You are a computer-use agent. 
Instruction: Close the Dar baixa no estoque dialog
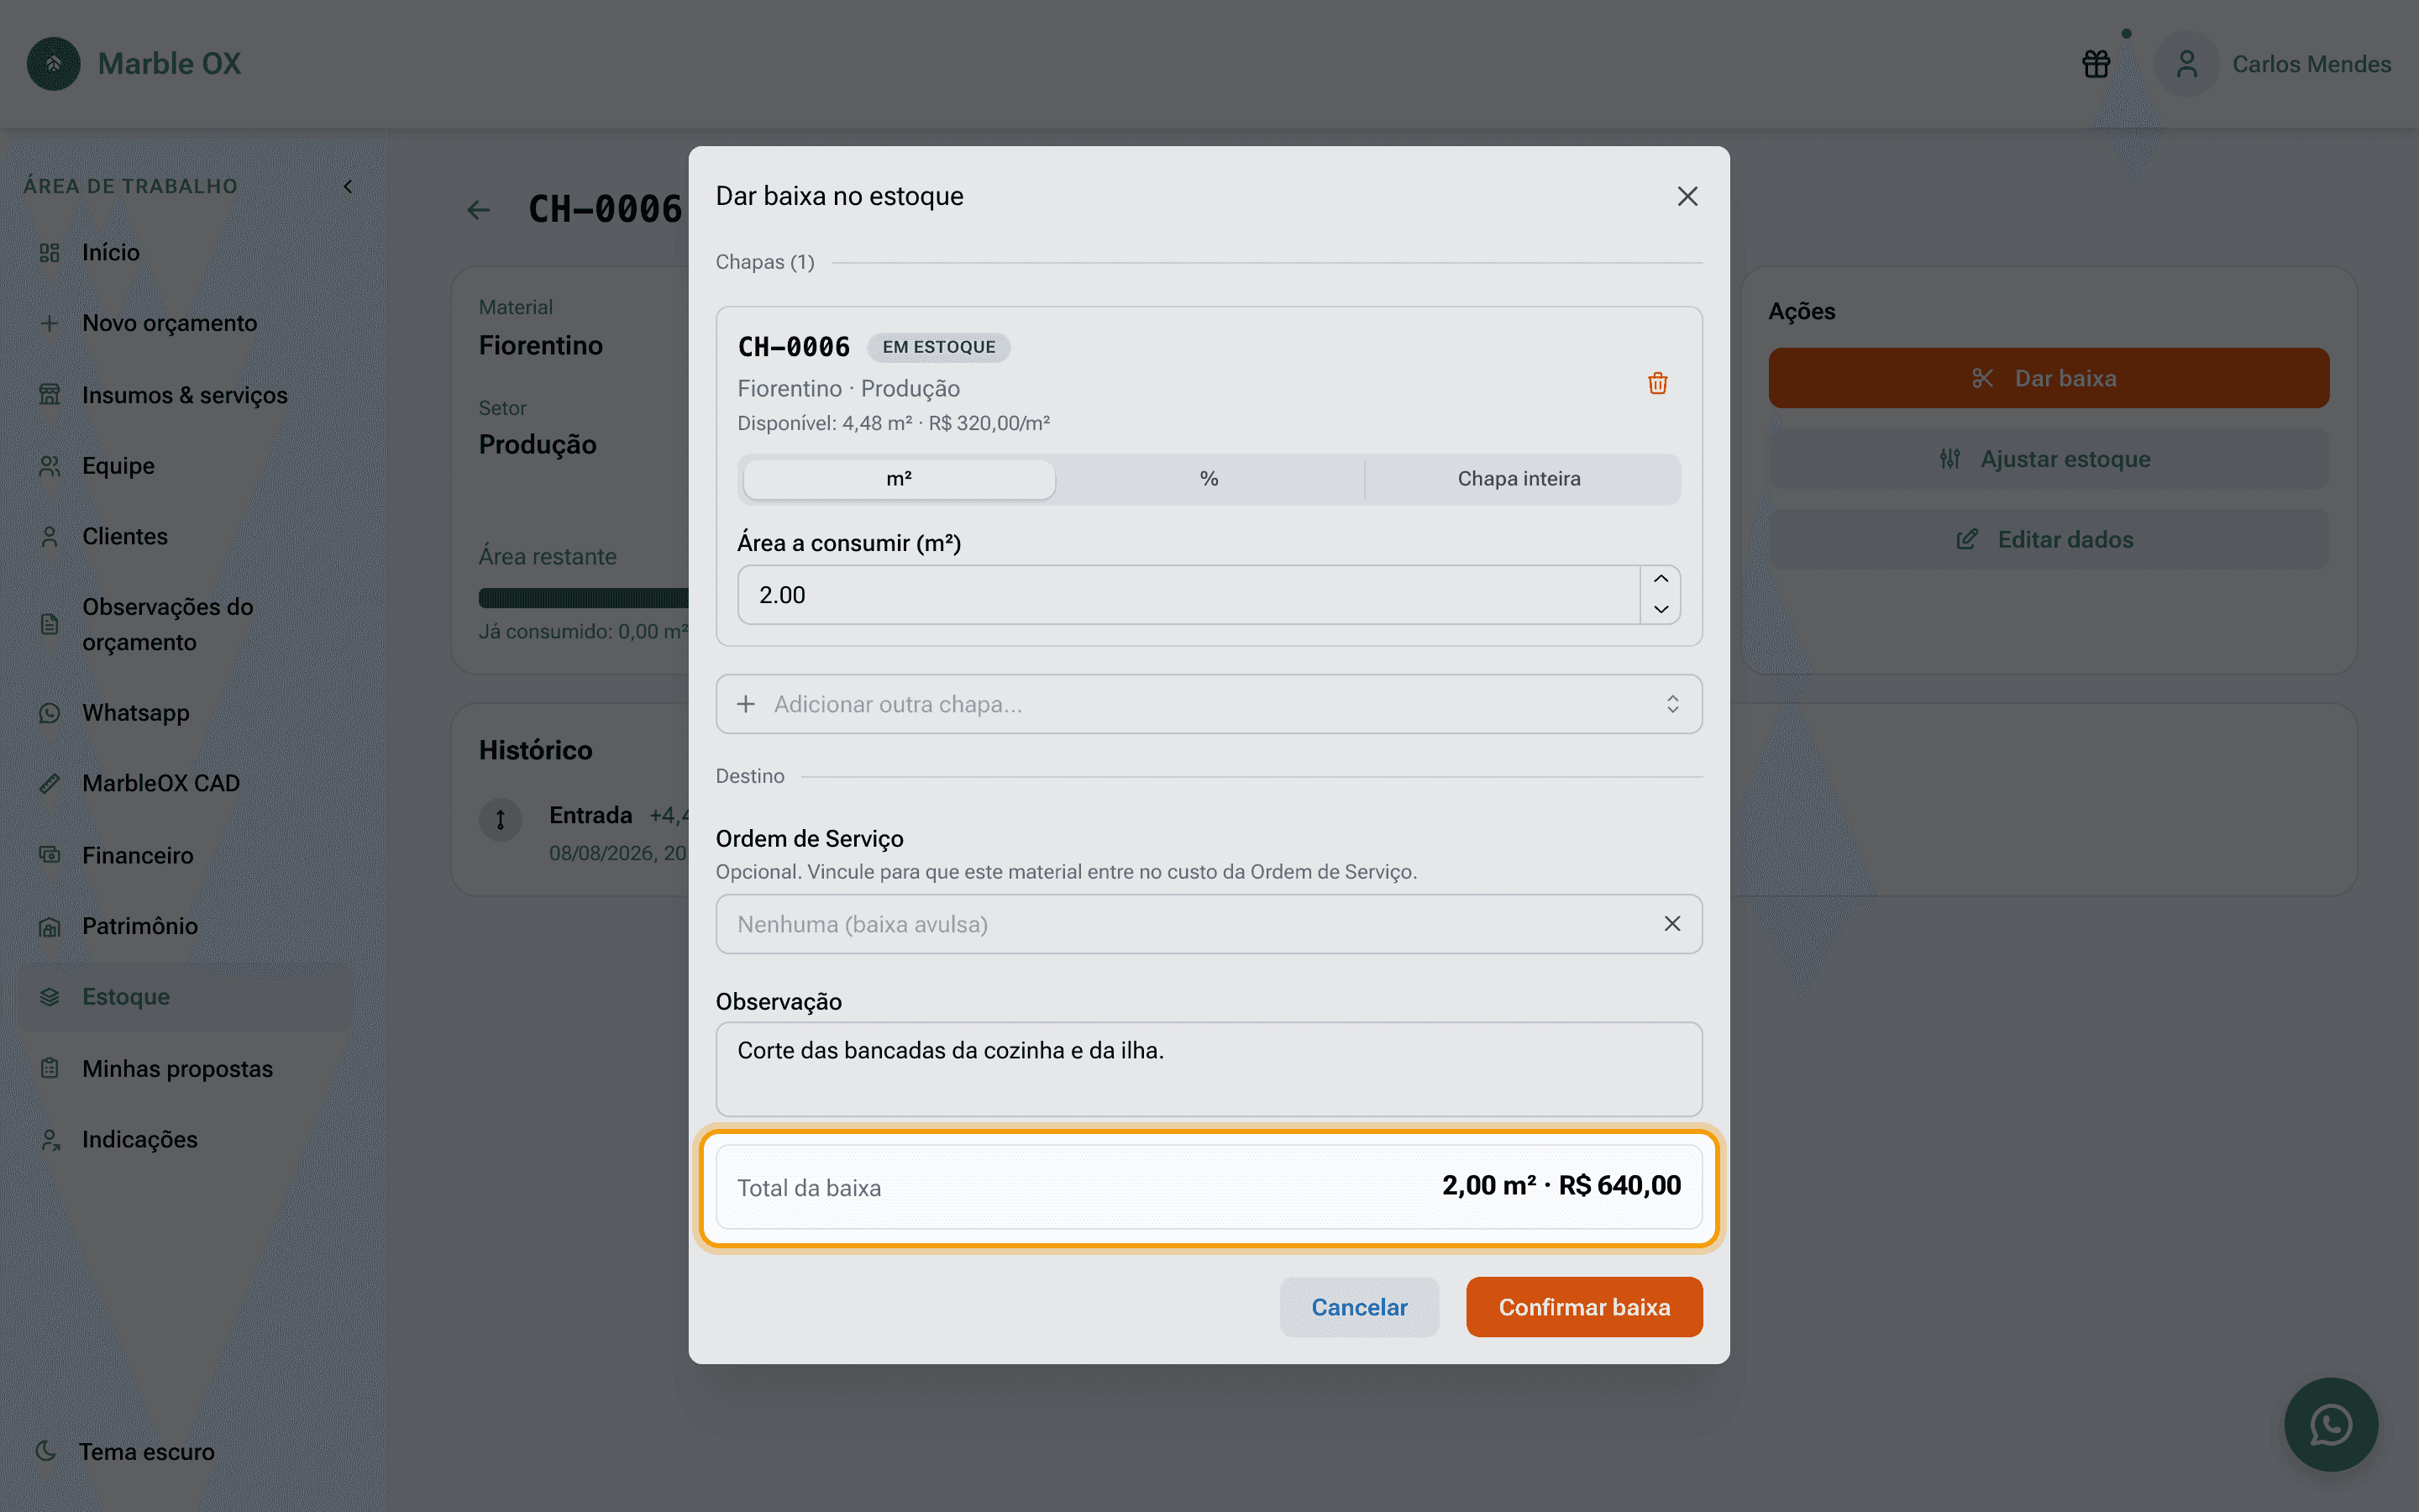coord(1687,196)
